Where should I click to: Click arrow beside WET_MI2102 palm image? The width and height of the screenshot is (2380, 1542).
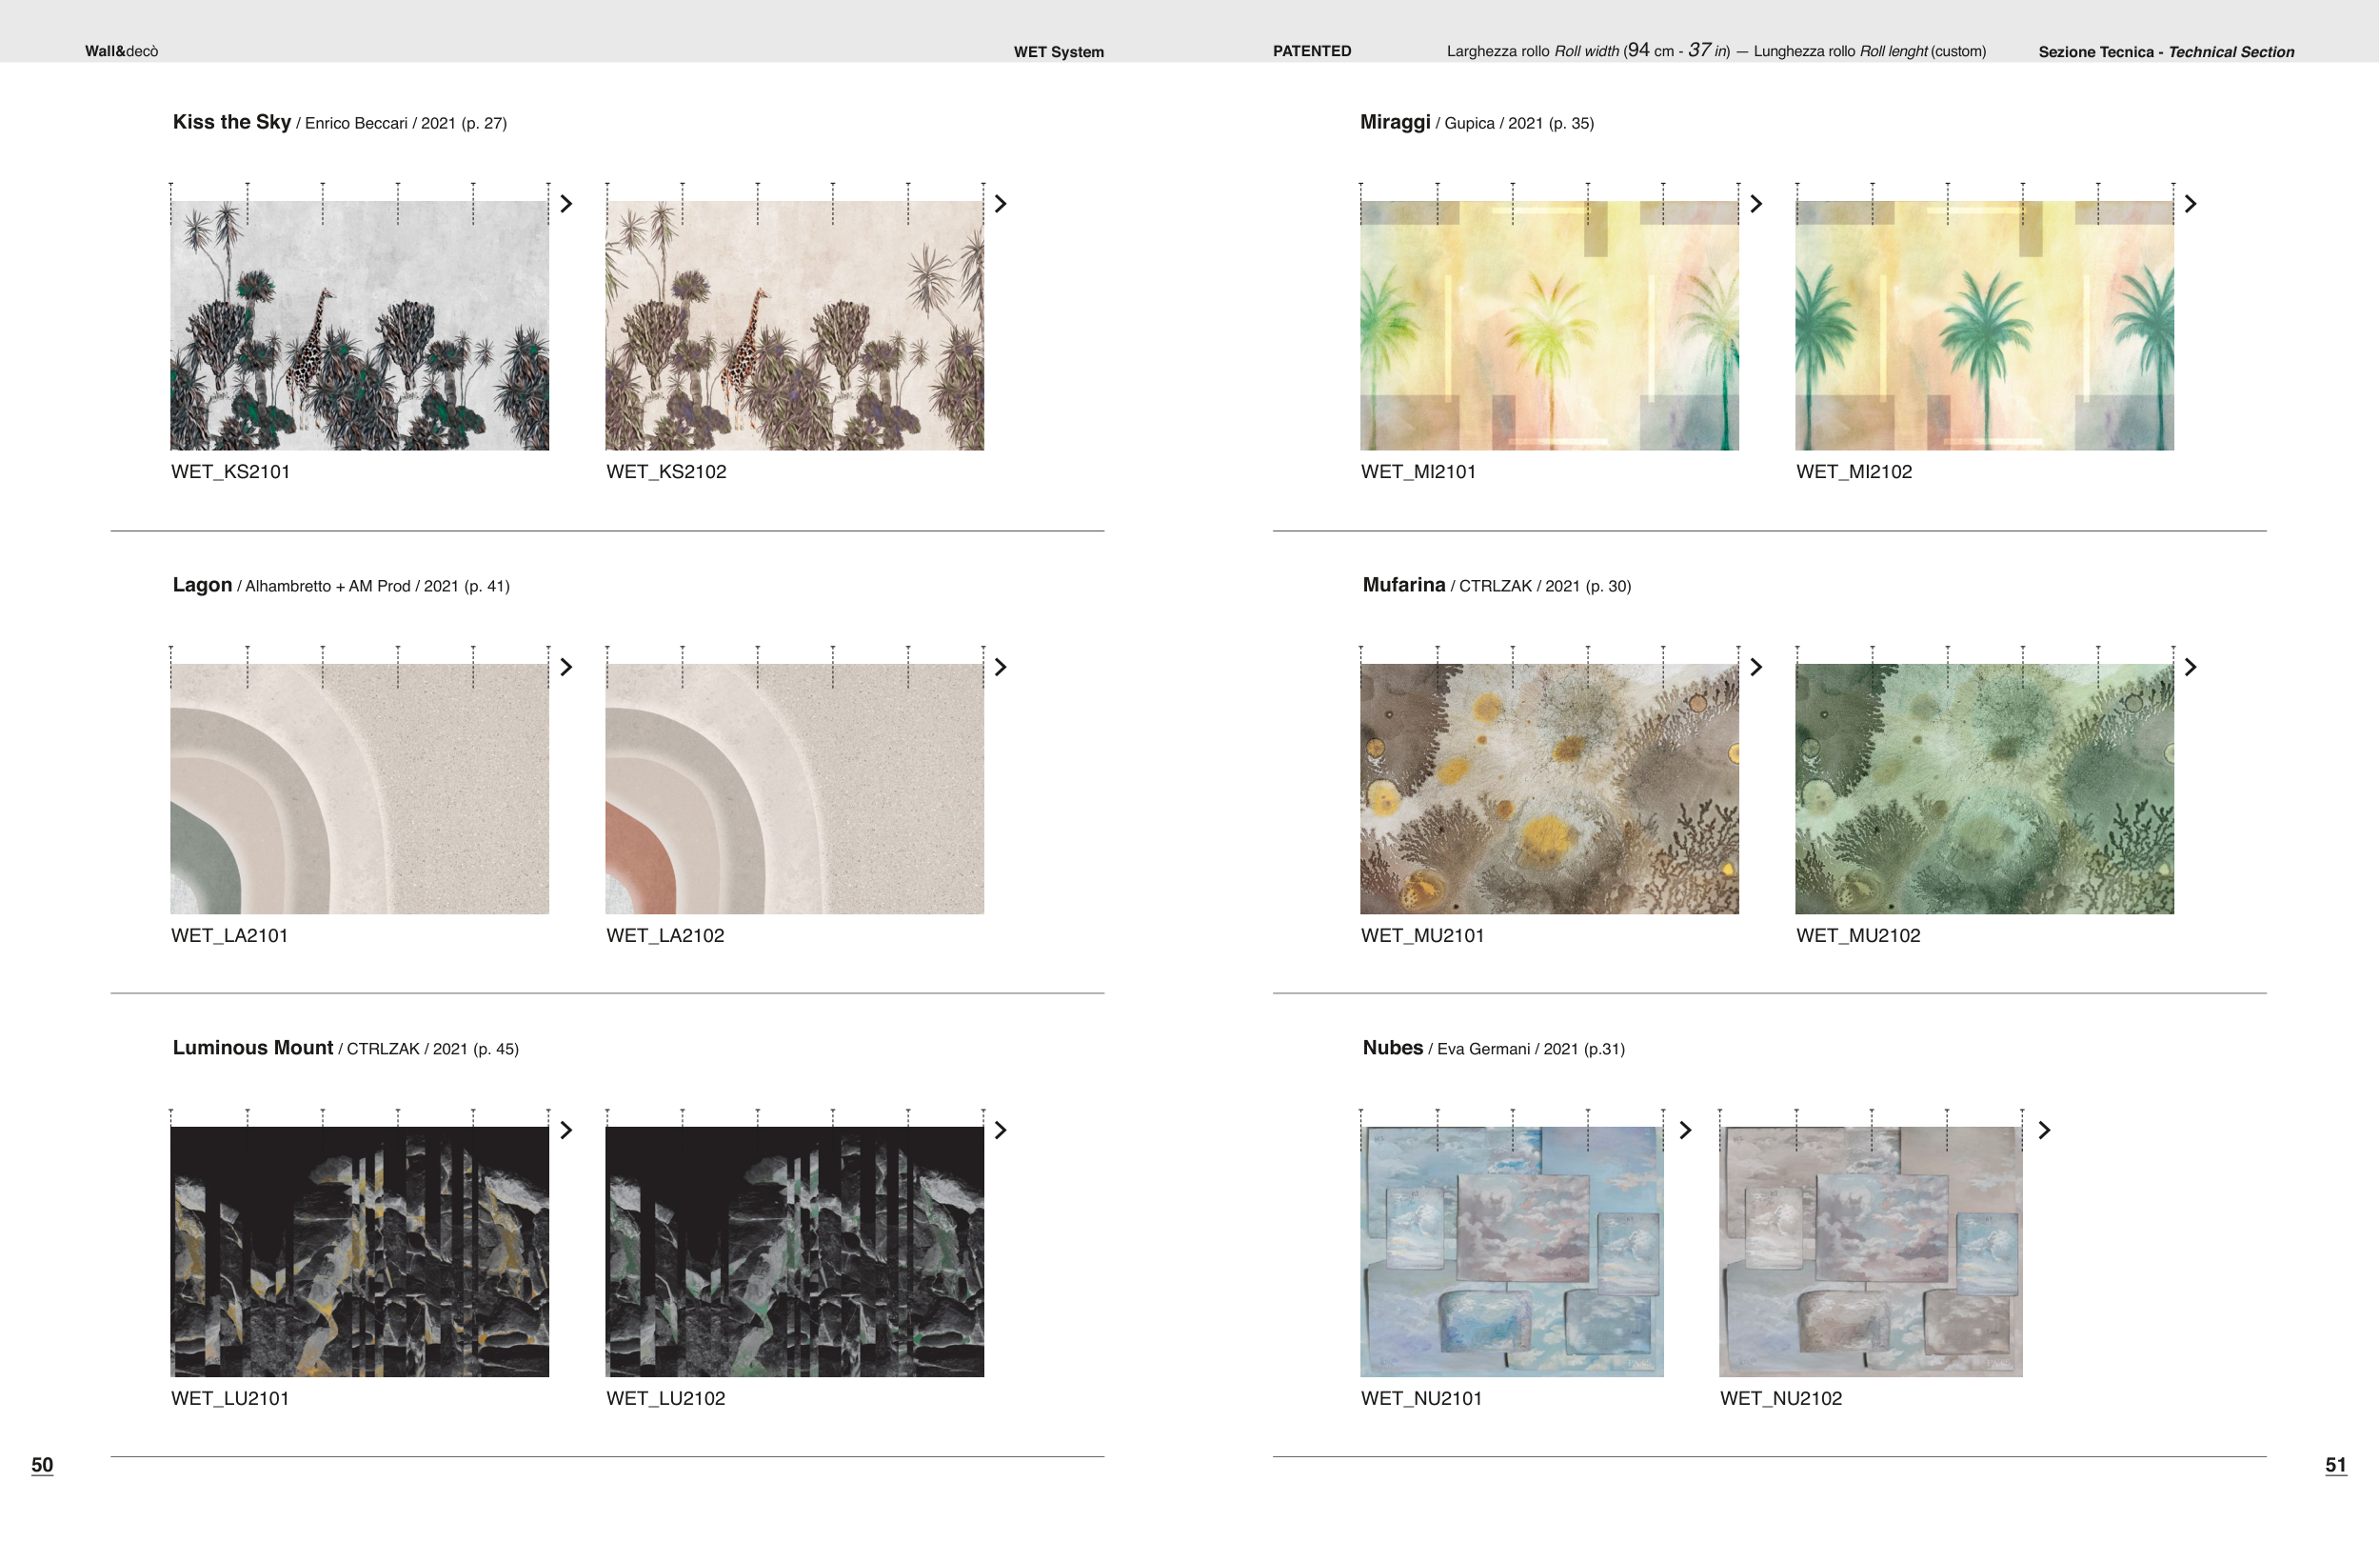point(2190,204)
